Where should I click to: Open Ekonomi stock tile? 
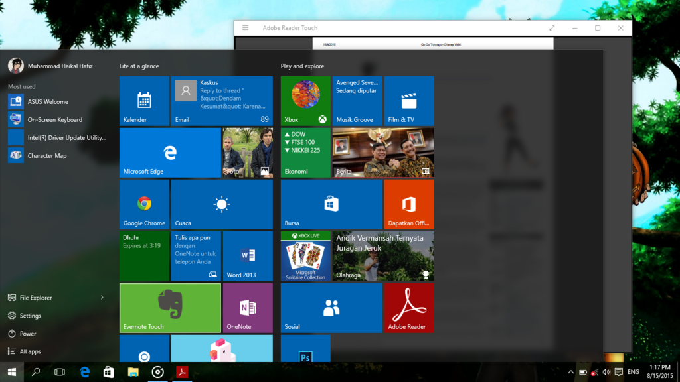305,153
